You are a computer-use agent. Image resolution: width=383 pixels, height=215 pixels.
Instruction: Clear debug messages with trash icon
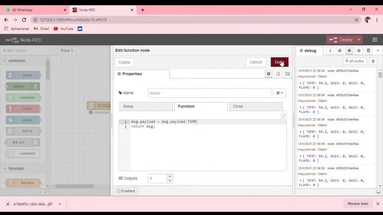(x=373, y=61)
